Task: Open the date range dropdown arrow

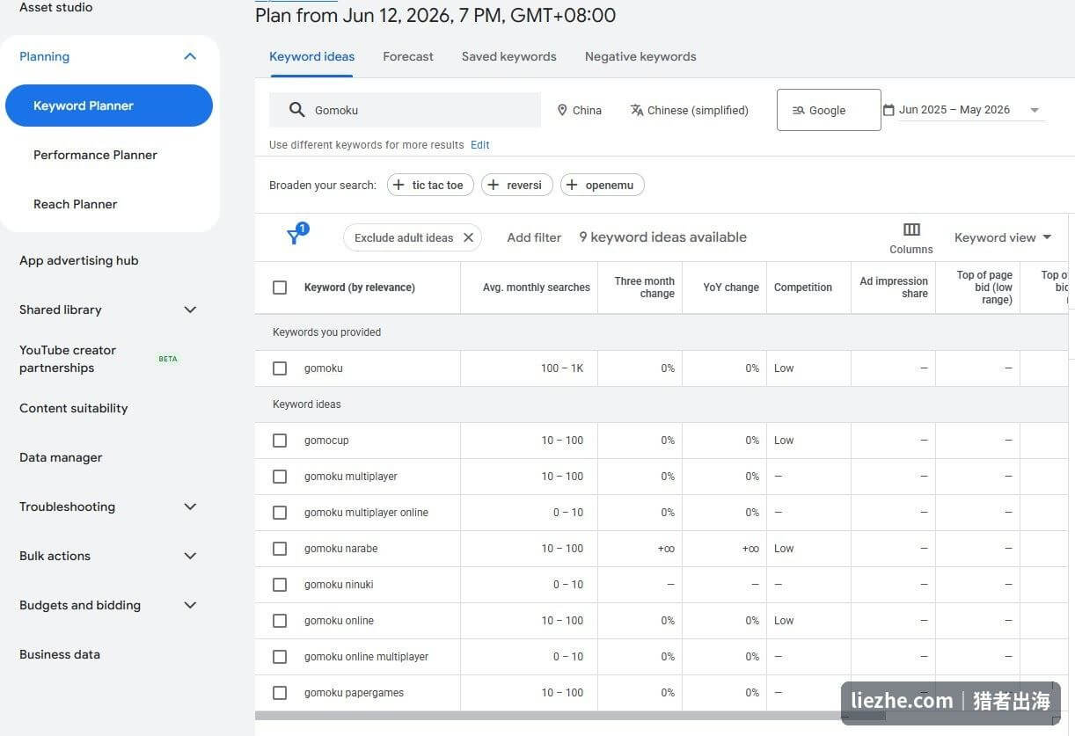Action: (1035, 110)
